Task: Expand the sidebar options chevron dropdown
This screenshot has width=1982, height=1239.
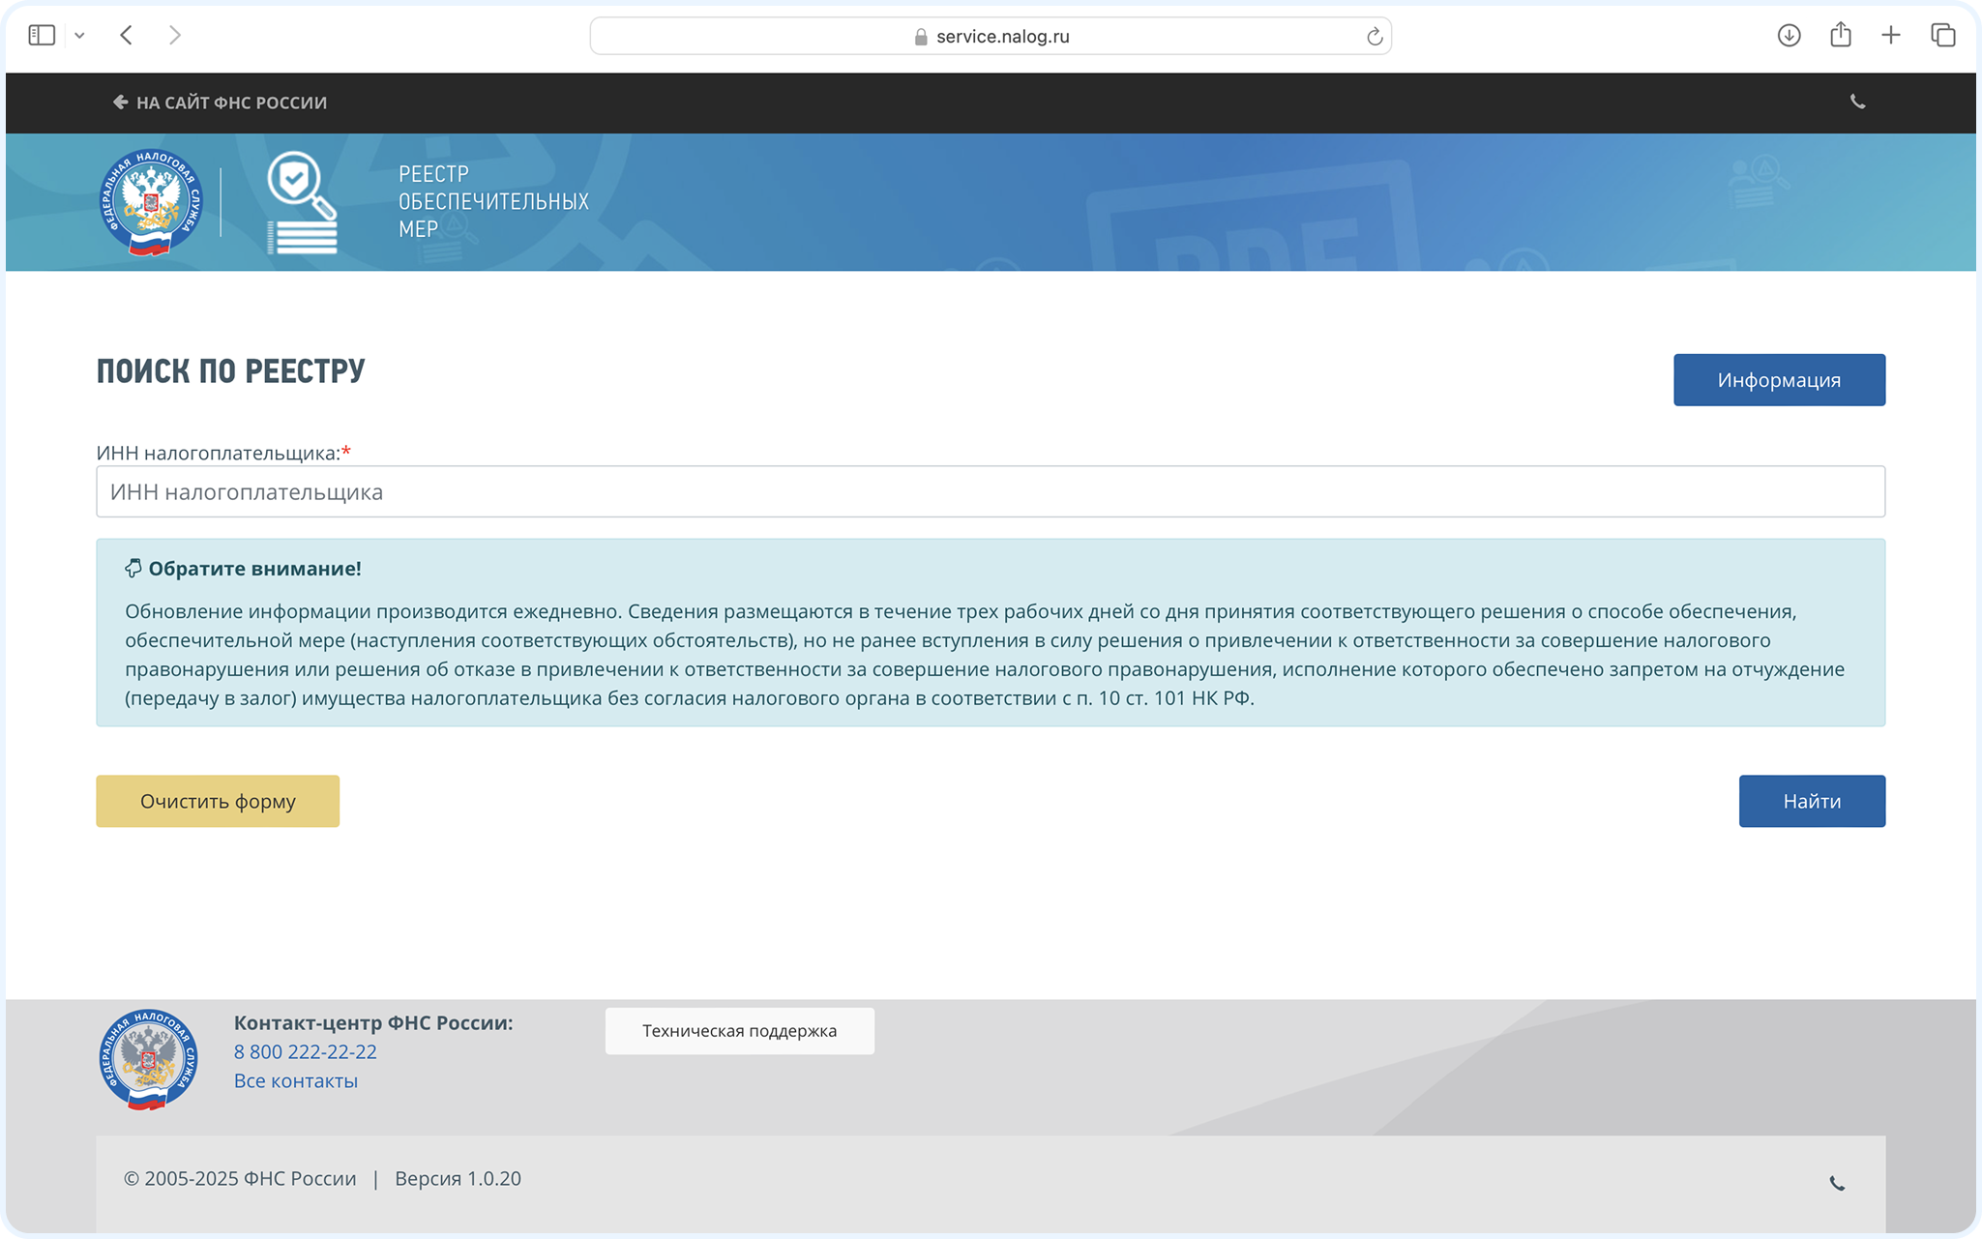Action: click(x=79, y=36)
